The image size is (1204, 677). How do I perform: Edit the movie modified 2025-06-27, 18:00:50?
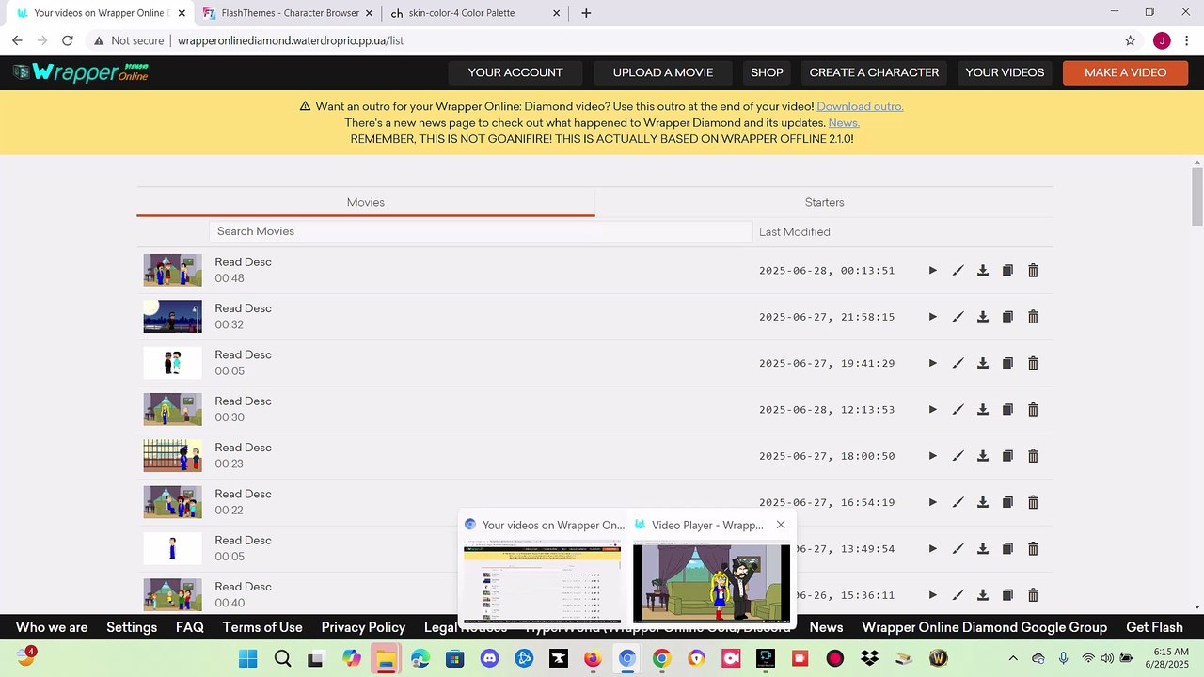click(x=958, y=456)
